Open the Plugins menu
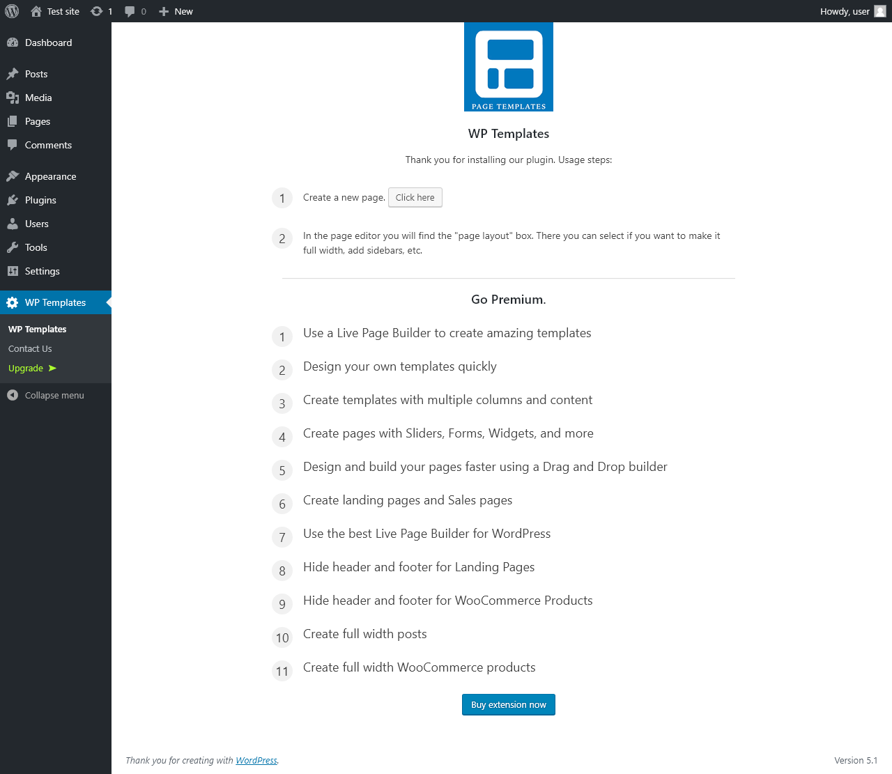 [x=56, y=200]
